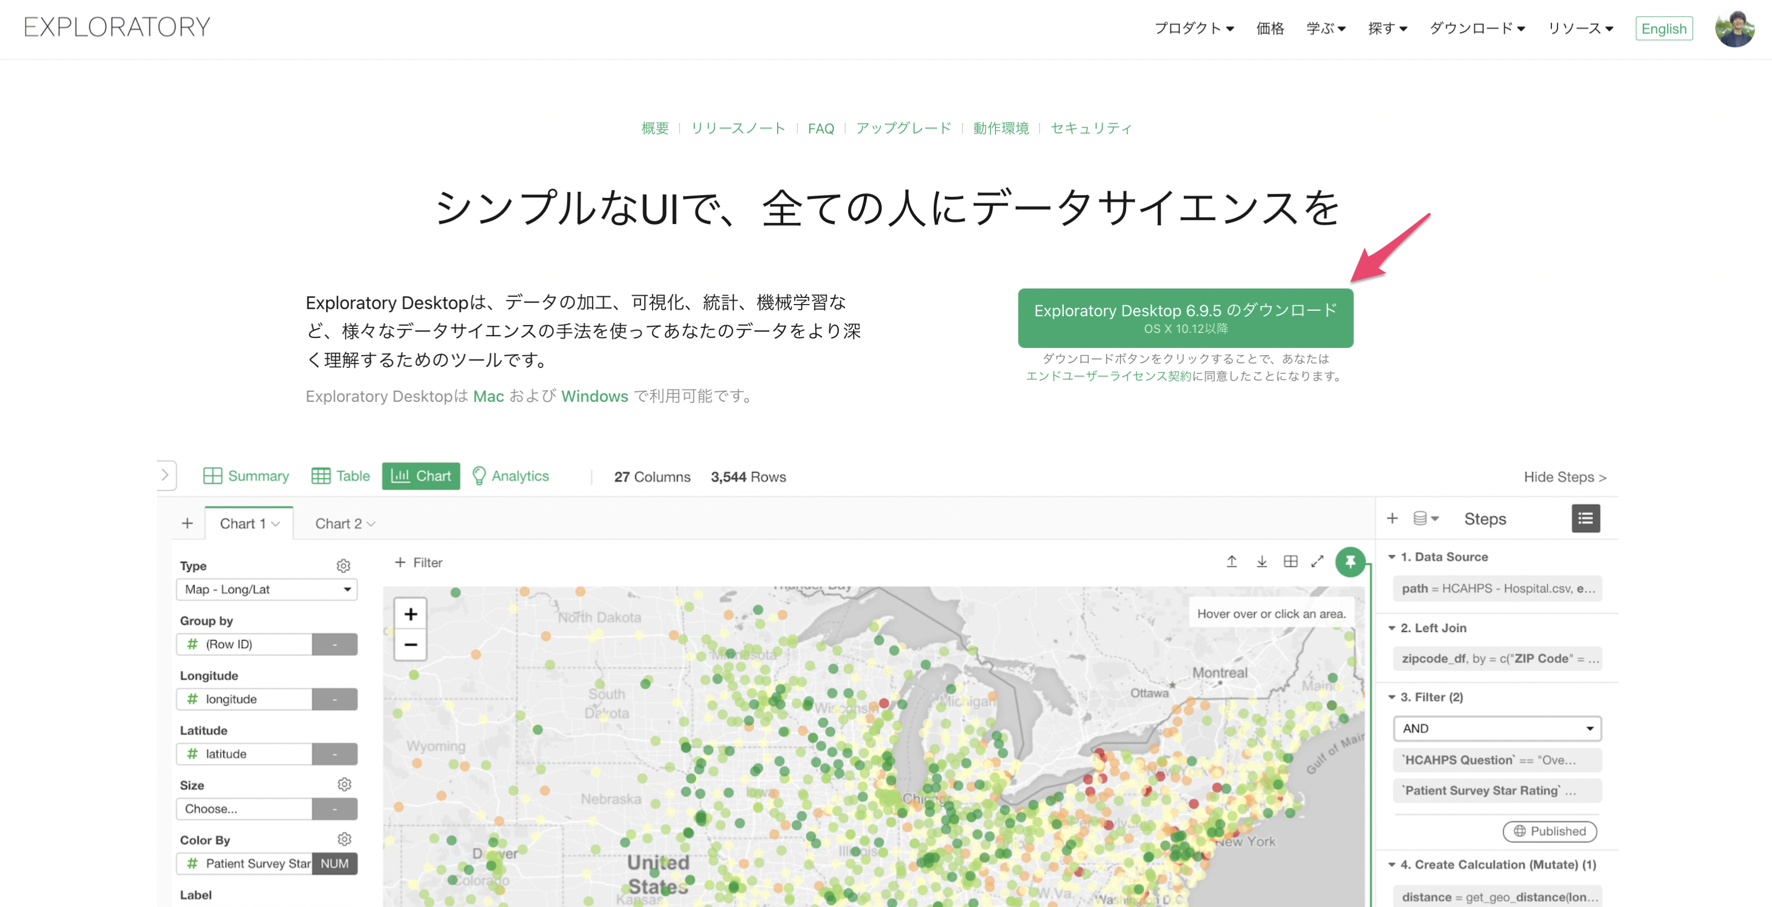Screen dimensions: 1772x907
Task: Open the data source database dropdown
Action: point(1425,519)
